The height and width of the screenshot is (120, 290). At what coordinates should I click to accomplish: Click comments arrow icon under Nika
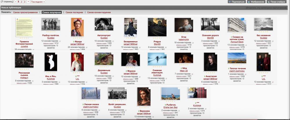[x=192, y=74]
